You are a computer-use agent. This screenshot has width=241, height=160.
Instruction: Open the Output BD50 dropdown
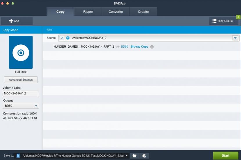[x=36, y=106]
